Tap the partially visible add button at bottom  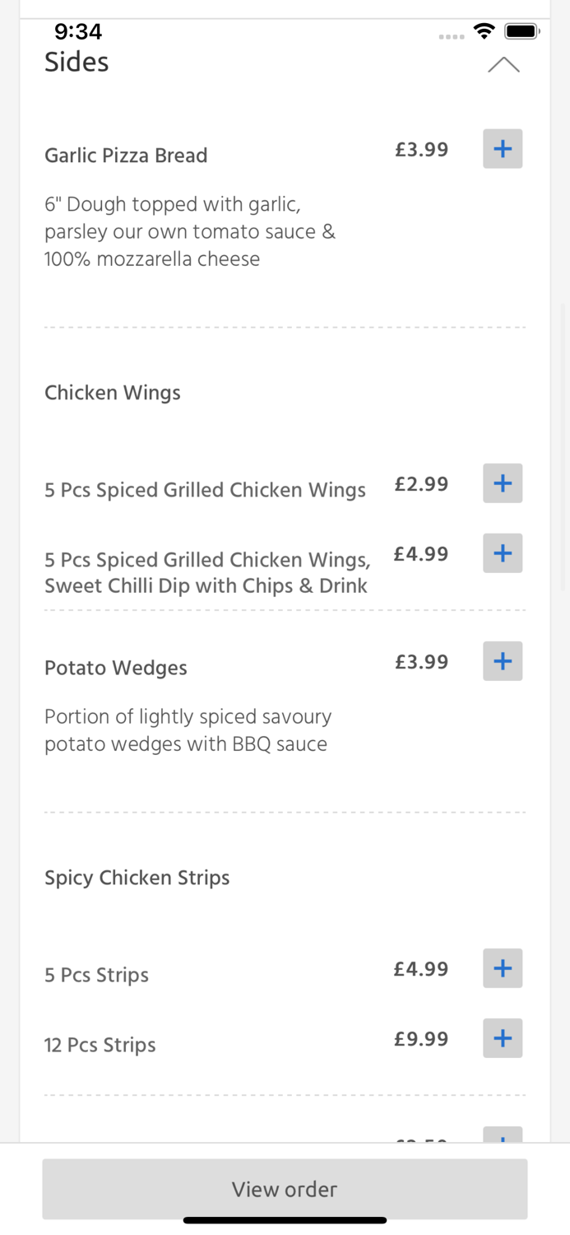pyautogui.click(x=503, y=1140)
